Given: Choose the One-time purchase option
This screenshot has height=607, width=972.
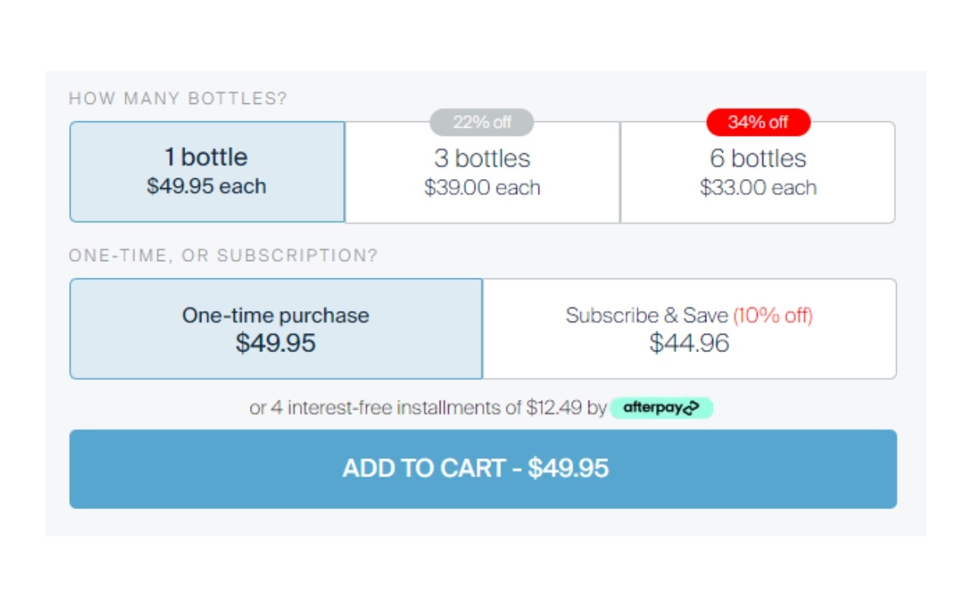Looking at the screenshot, I should (x=276, y=329).
